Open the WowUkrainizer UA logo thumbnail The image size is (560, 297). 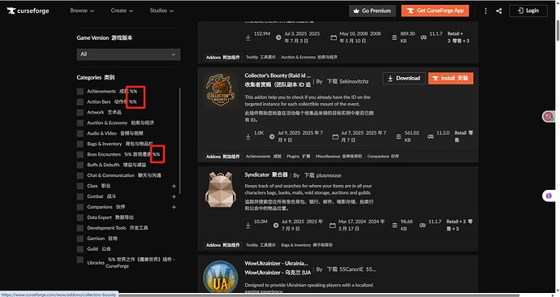(221, 277)
